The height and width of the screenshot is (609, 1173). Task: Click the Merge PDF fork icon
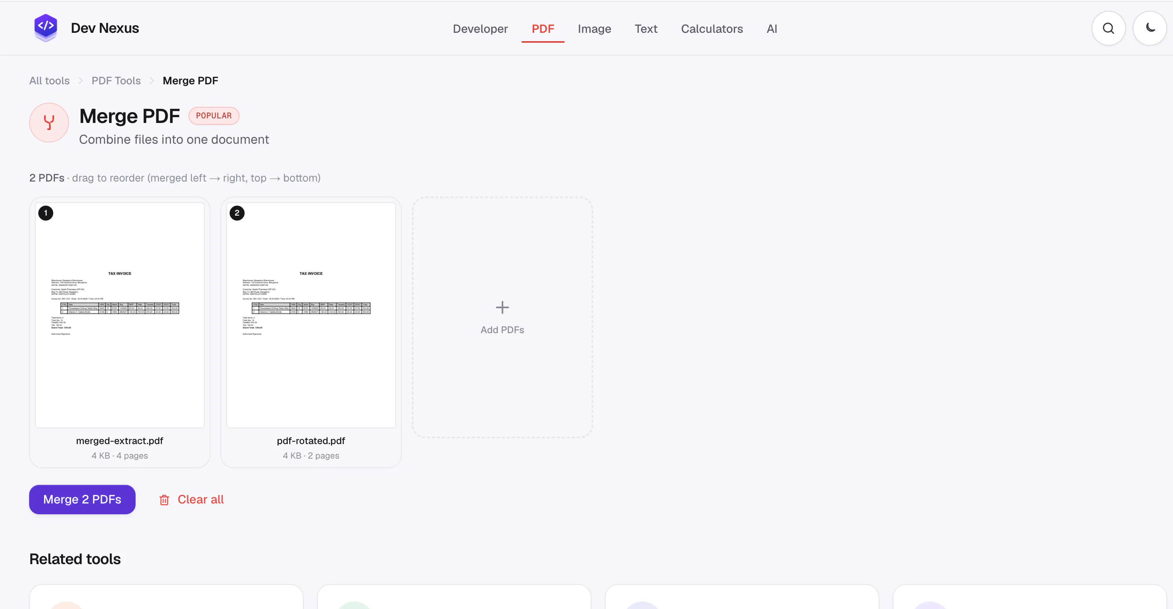(49, 123)
